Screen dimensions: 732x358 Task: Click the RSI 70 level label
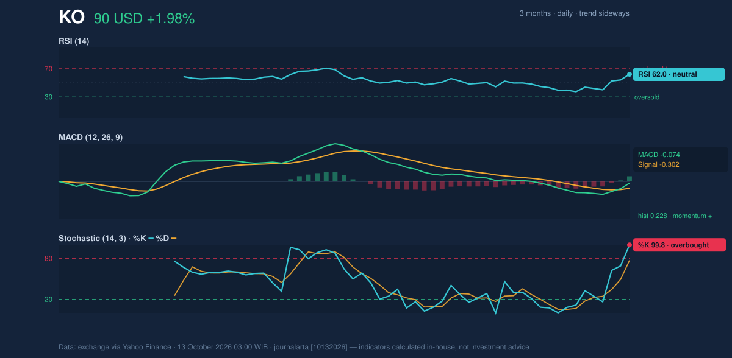point(48,69)
